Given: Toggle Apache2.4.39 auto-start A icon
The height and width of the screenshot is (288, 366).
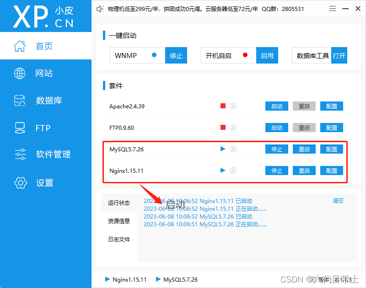Looking at the screenshot, I should (233, 106).
